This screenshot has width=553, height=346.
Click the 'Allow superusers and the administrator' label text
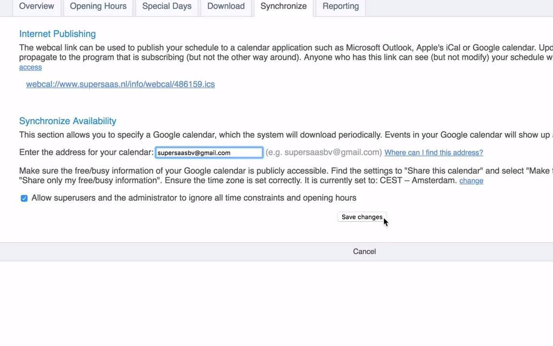[x=193, y=198]
